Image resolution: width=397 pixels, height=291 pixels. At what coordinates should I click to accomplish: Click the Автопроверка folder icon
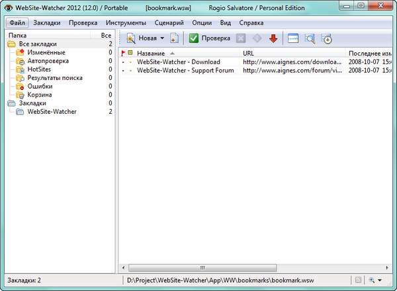[20, 61]
